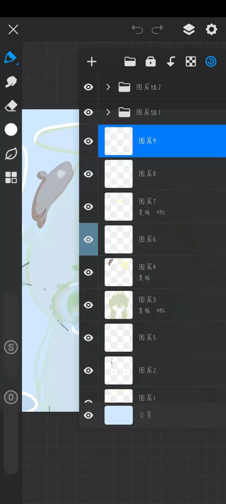Expand the 图层组2 layer group
226x504 pixels.
[x=108, y=87]
